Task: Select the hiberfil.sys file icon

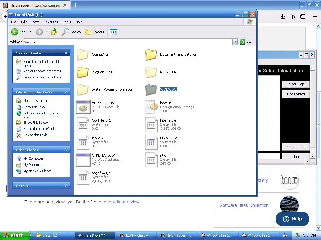Action: pos(151,124)
